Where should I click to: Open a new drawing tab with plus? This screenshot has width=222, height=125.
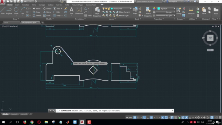point(43,23)
